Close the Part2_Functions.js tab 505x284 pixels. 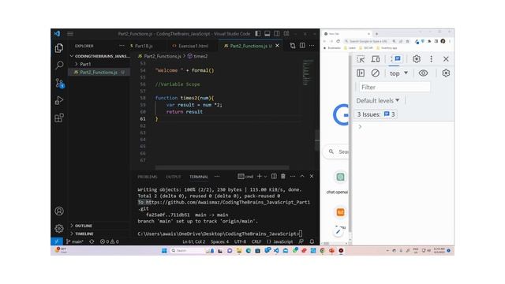pyautogui.click(x=277, y=46)
